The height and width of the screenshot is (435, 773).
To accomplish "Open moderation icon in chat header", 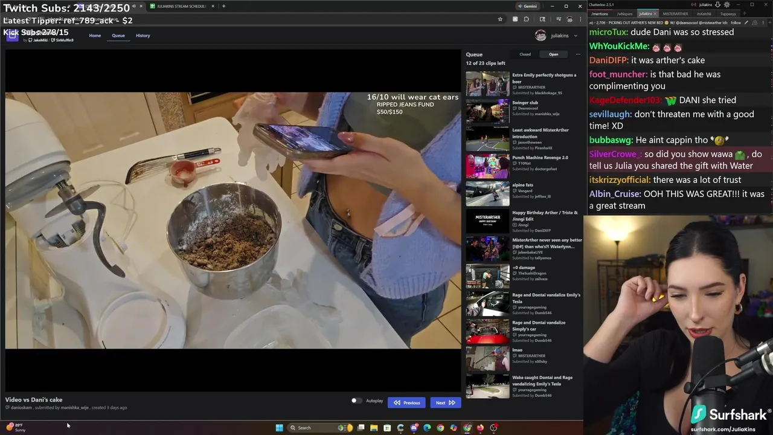I will [754, 23].
